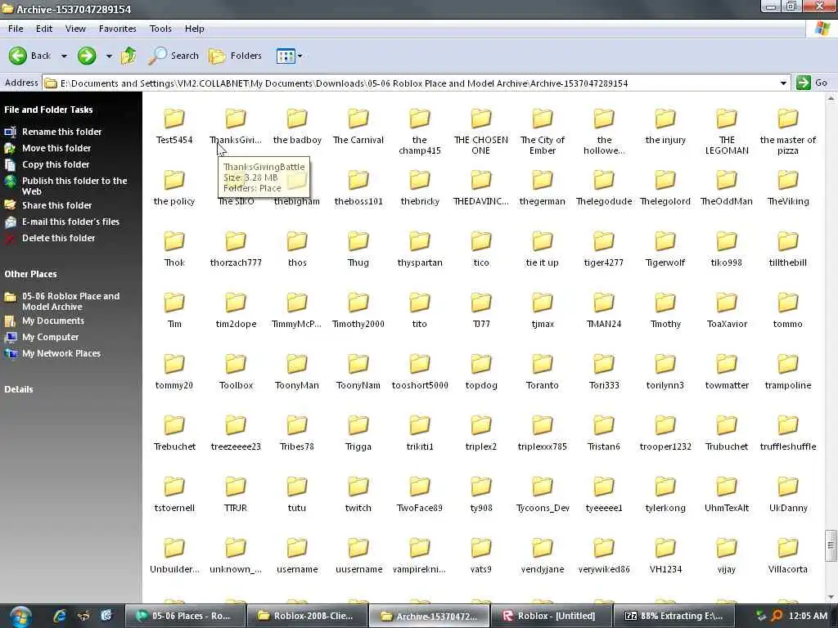Select the Timothy2000 folder icon
Screen dimensions: 838x628
point(358,303)
